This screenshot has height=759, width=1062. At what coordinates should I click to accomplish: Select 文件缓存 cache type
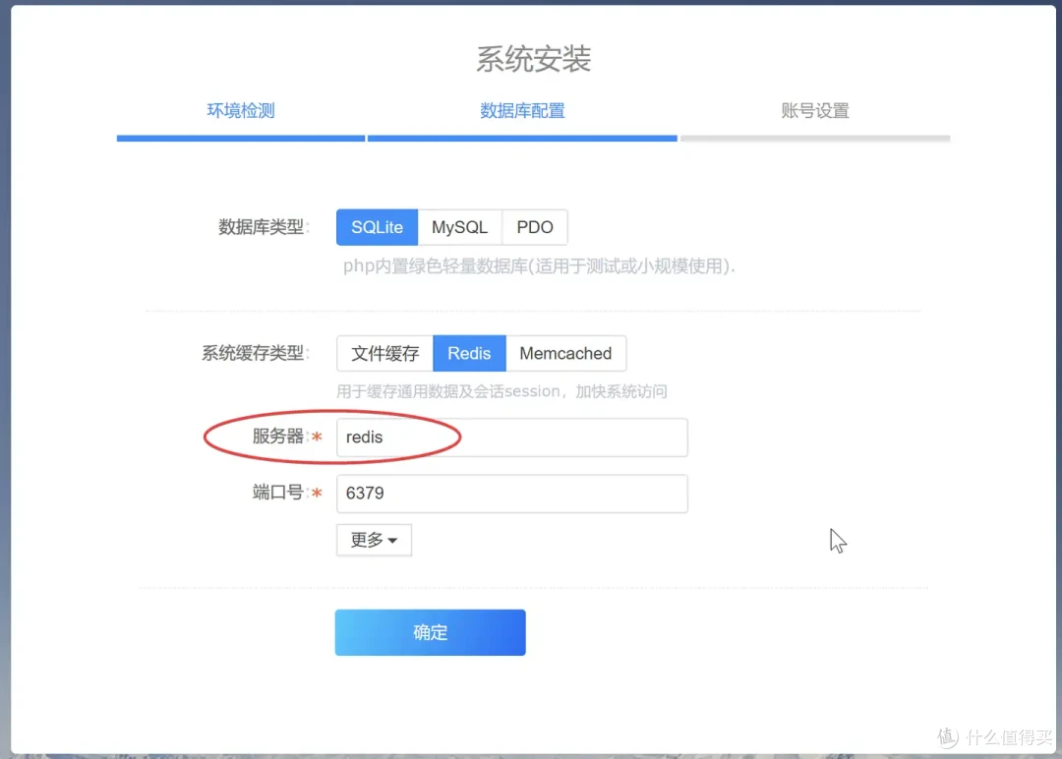(384, 353)
